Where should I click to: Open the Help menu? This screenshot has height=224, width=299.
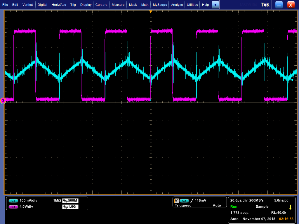[x=205, y=5]
